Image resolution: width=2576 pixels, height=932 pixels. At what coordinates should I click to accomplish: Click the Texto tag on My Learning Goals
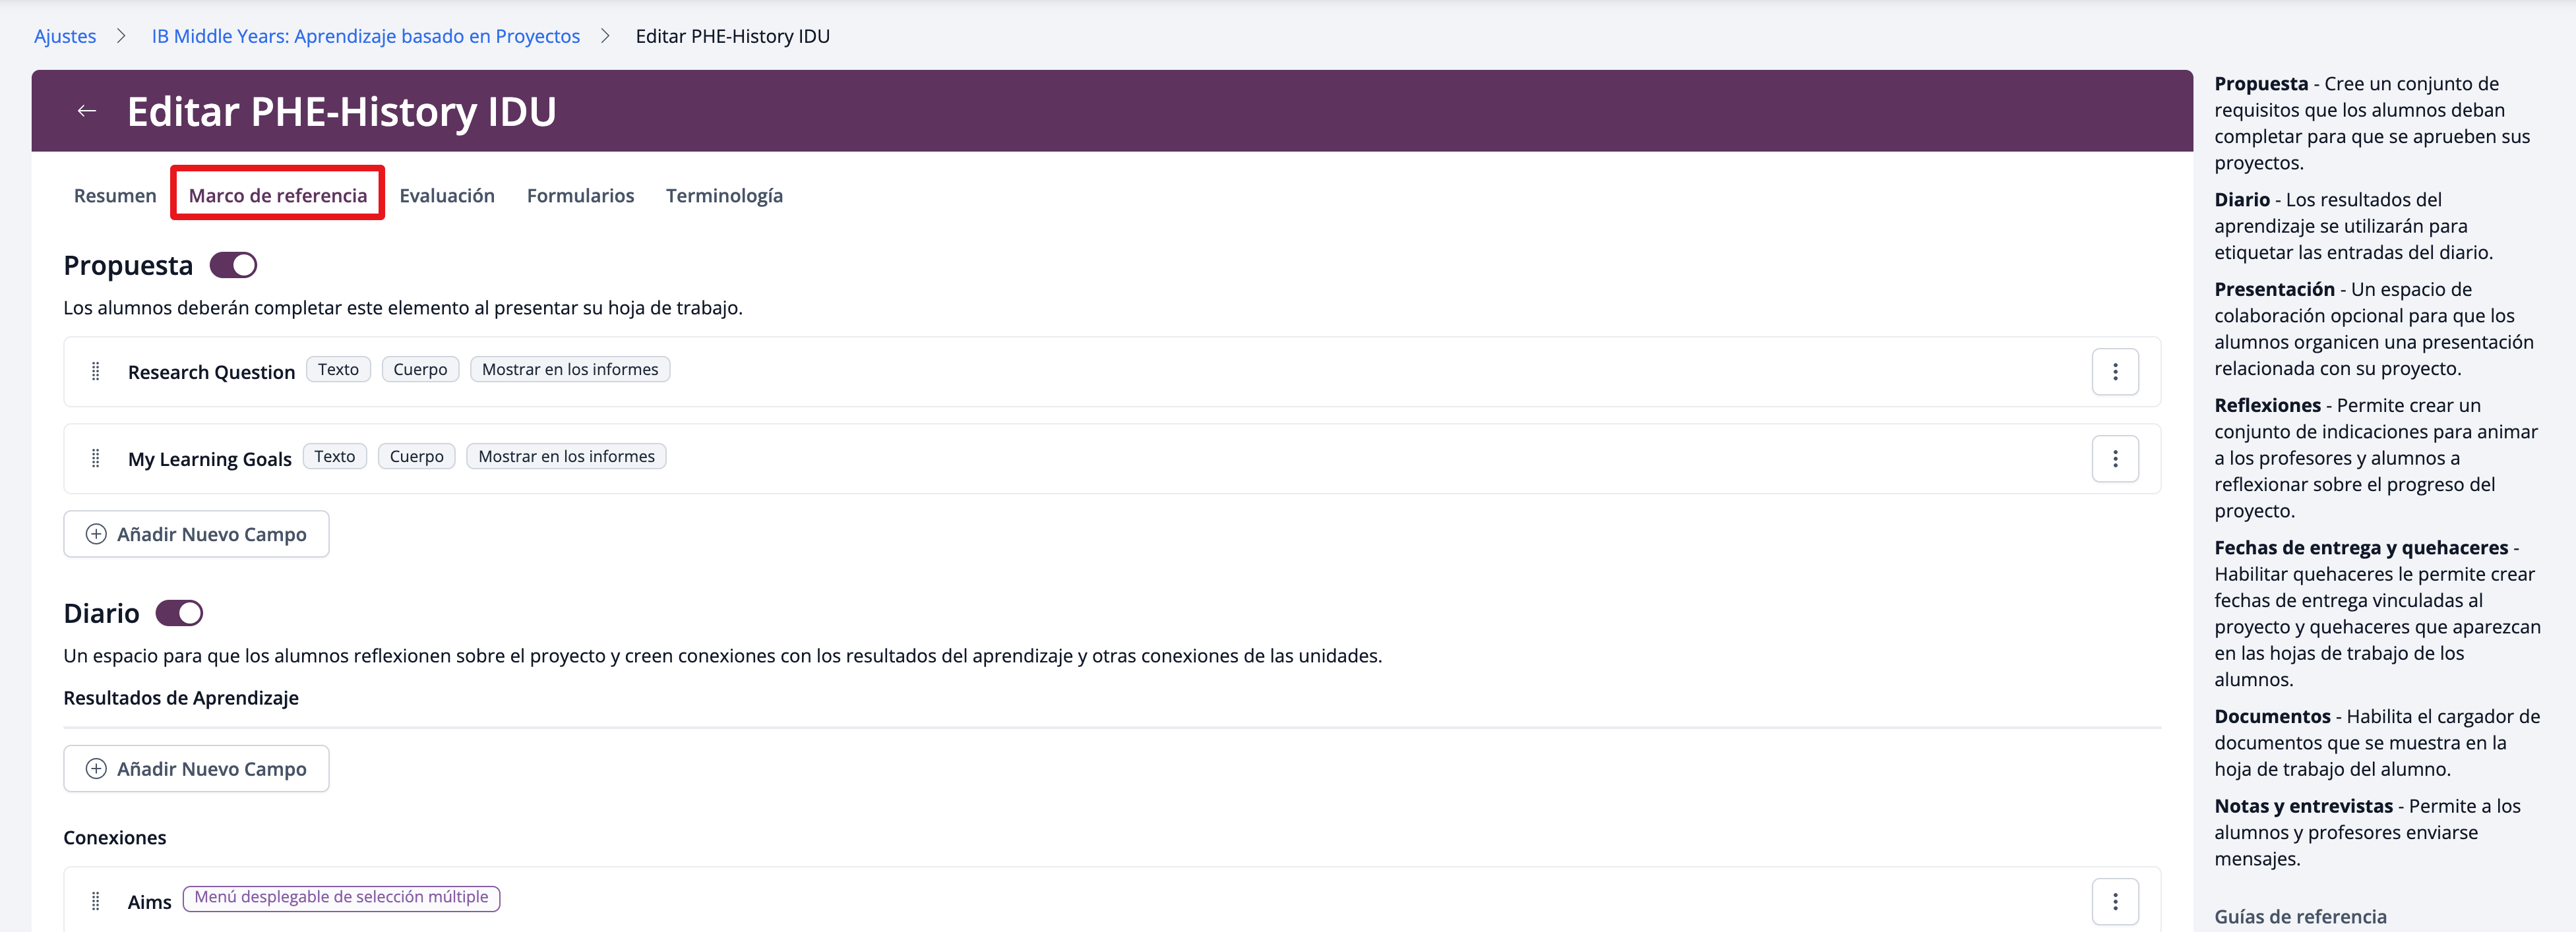pos(334,457)
